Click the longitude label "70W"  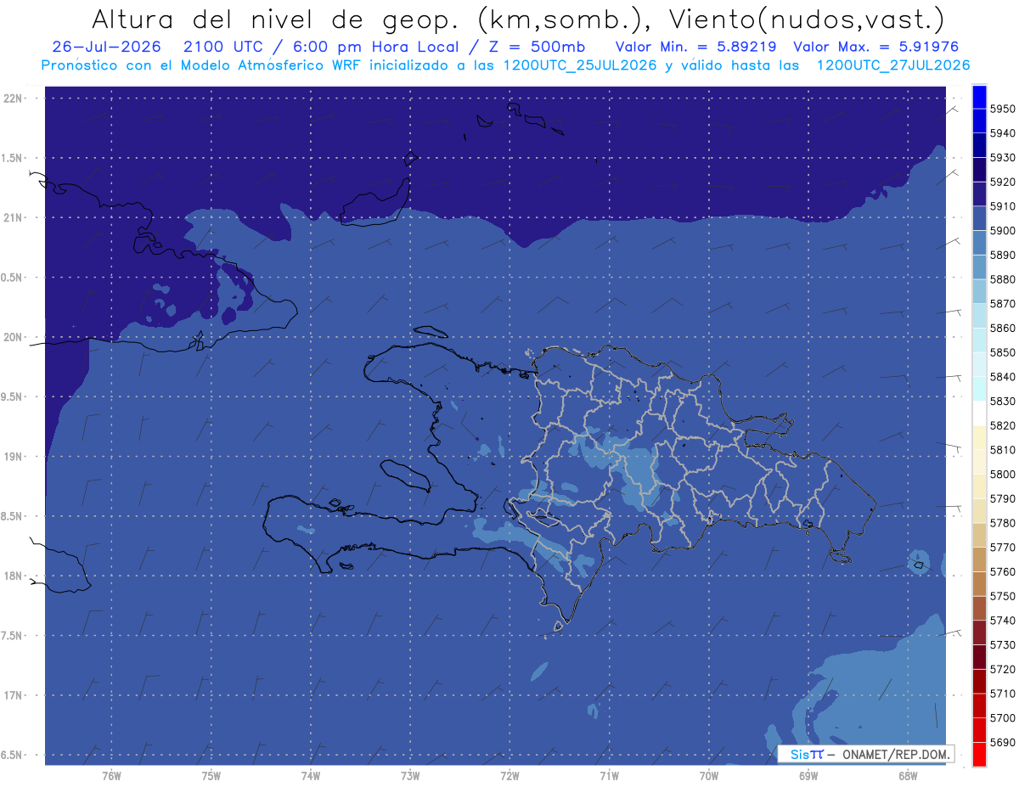[x=708, y=777]
